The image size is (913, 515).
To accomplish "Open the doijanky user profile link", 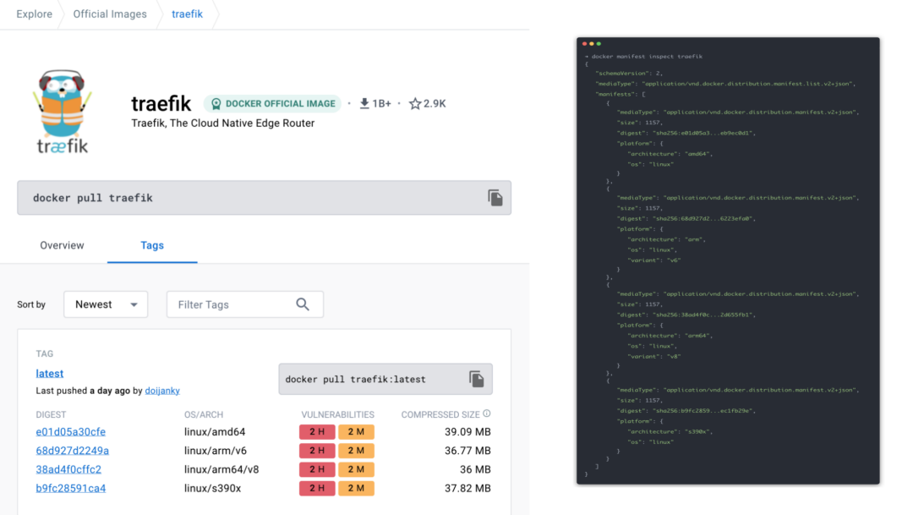I will coord(162,391).
